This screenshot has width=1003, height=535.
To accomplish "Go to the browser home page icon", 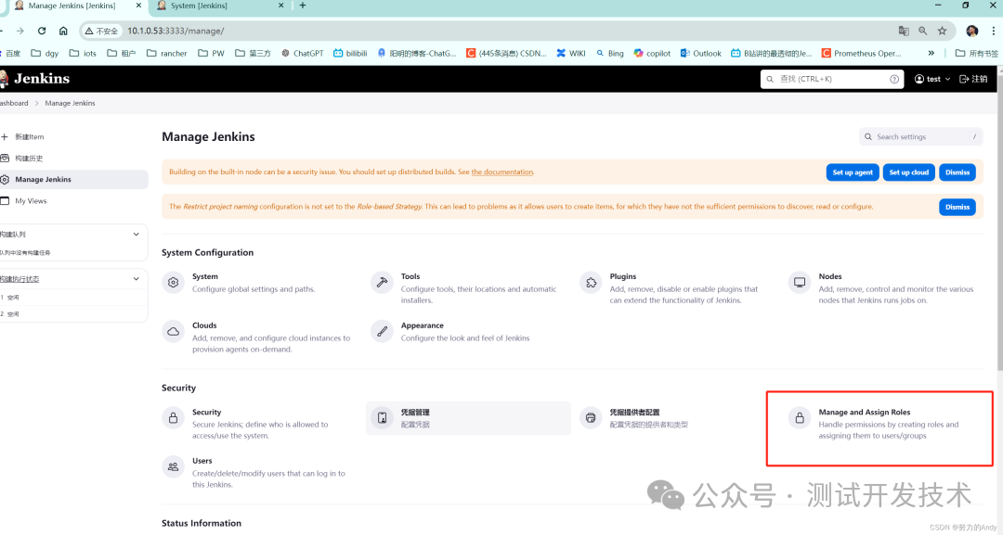I will click(x=63, y=31).
